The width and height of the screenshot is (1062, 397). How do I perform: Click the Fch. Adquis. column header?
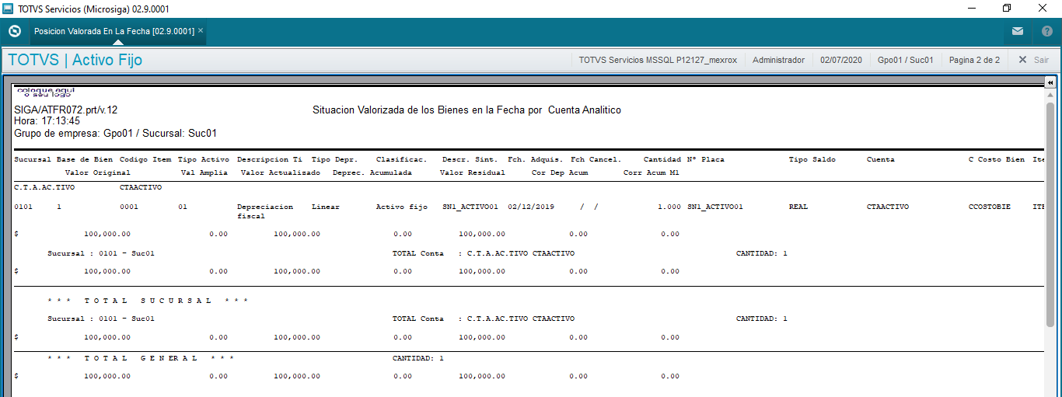pos(536,159)
